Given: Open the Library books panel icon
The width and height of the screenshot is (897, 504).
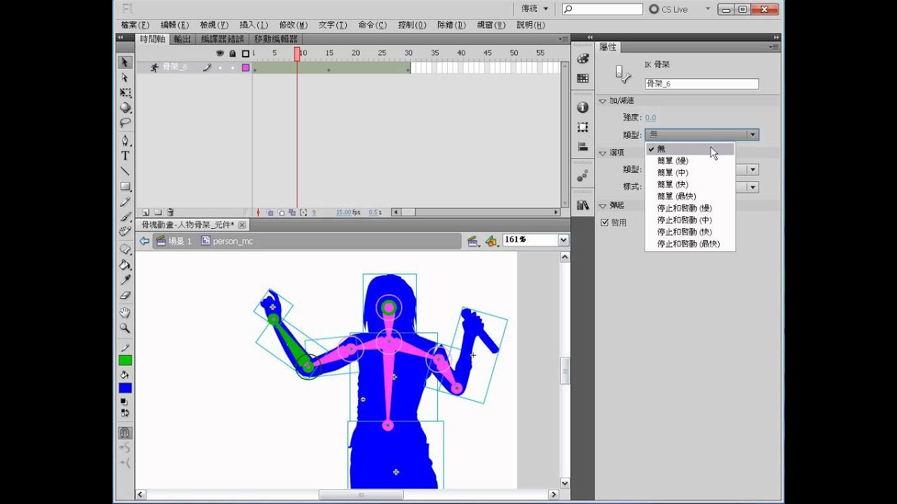Looking at the screenshot, I should 582,205.
